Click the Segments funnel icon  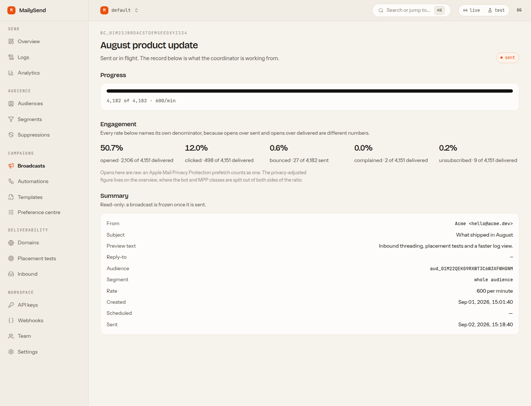[x=11, y=119]
